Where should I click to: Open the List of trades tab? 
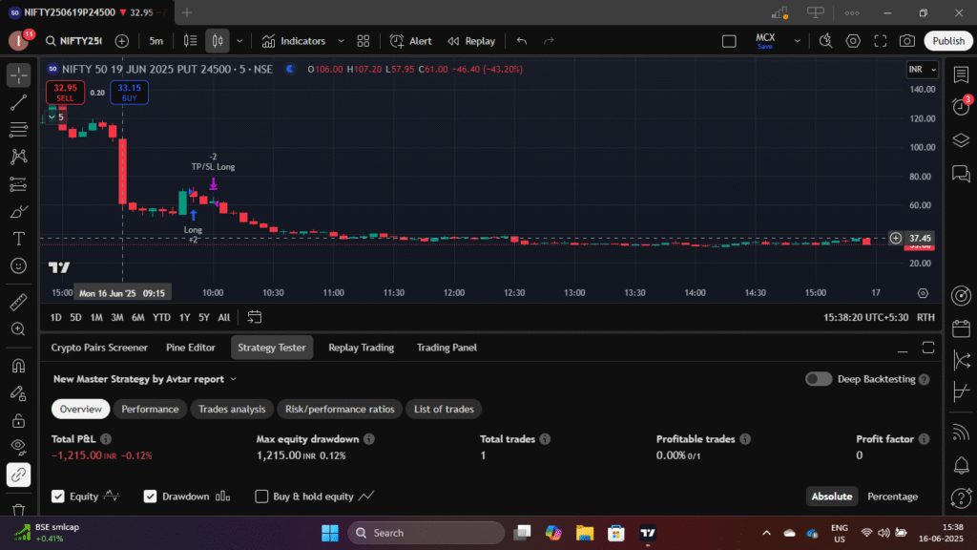point(444,409)
